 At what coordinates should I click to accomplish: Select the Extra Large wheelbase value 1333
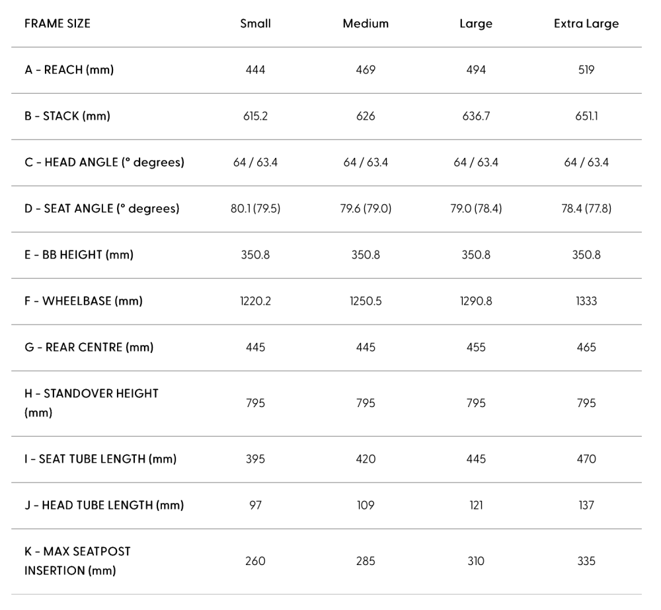click(x=586, y=301)
